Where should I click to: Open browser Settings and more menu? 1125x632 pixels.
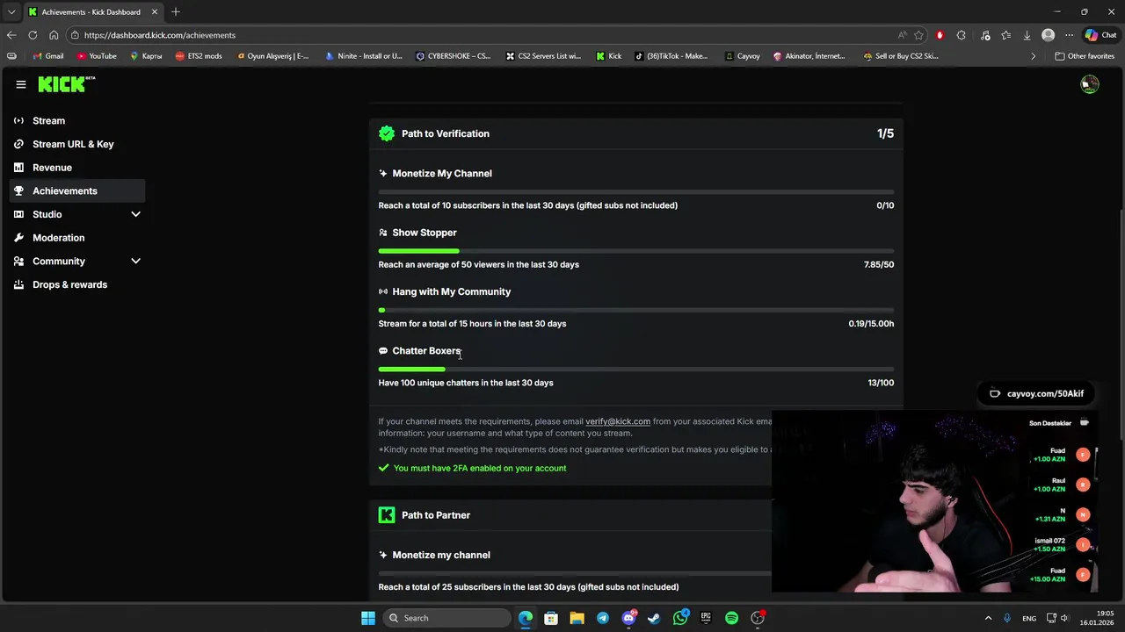pos(1069,35)
